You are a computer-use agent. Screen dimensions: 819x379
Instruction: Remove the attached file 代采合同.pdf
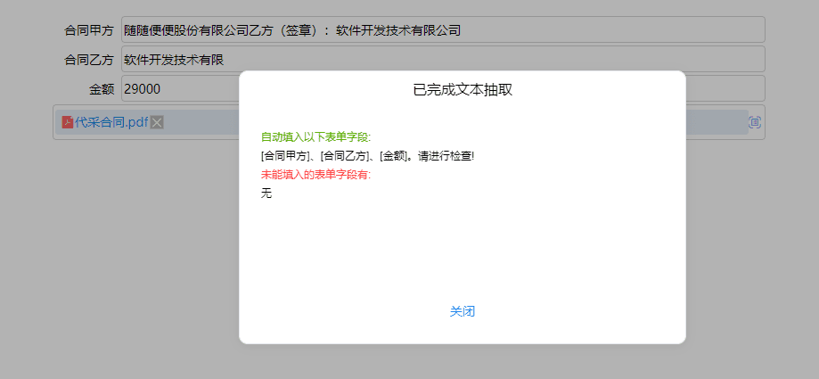coord(157,122)
